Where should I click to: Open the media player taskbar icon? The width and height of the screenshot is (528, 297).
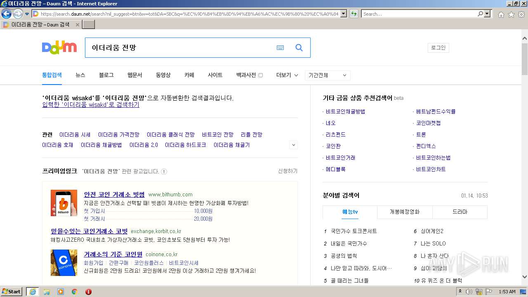click(61, 292)
